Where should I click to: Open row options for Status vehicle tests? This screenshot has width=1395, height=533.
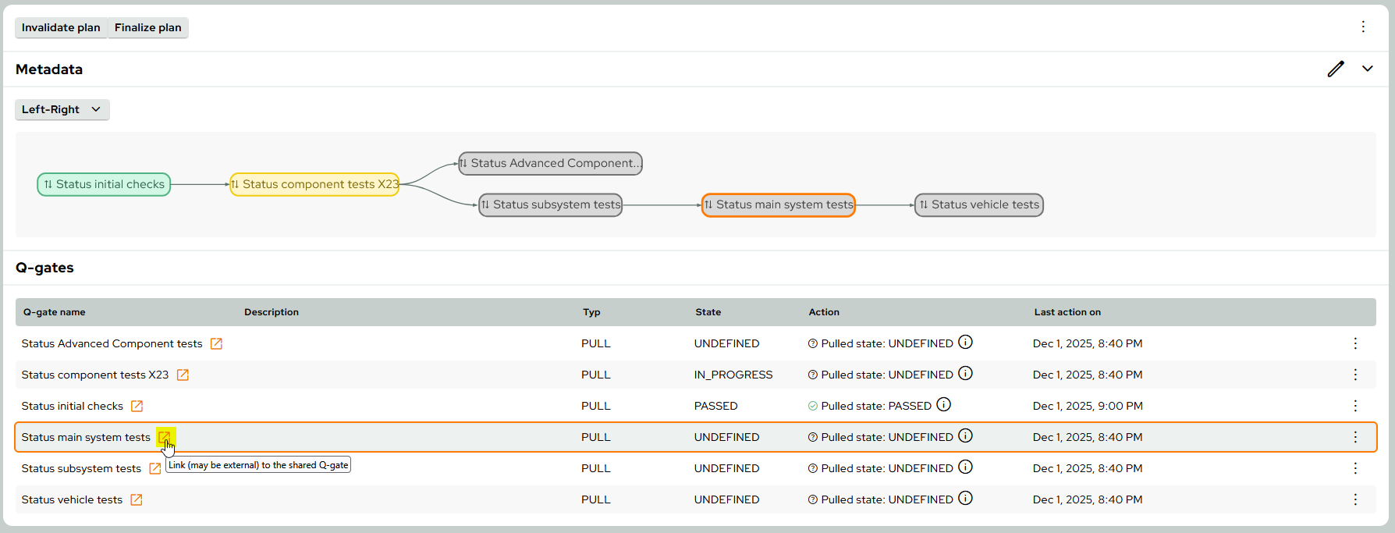coord(1355,499)
